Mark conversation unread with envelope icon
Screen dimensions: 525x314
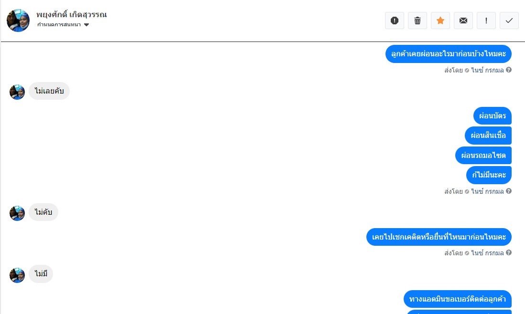pyautogui.click(x=463, y=21)
